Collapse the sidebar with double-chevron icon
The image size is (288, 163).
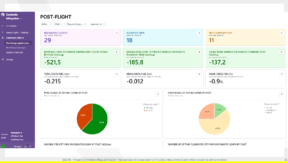click(30, 146)
